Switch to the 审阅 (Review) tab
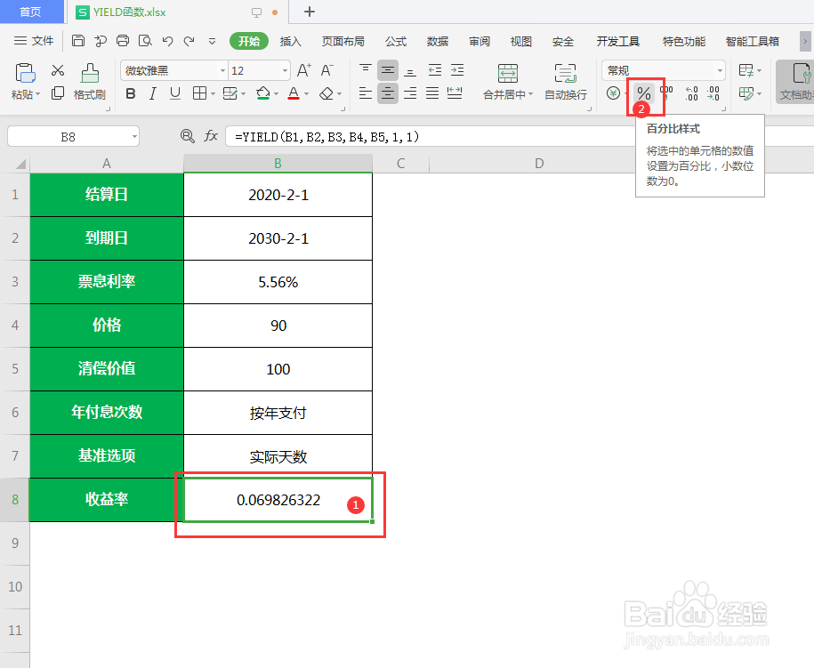This screenshot has width=814, height=668. pos(480,41)
